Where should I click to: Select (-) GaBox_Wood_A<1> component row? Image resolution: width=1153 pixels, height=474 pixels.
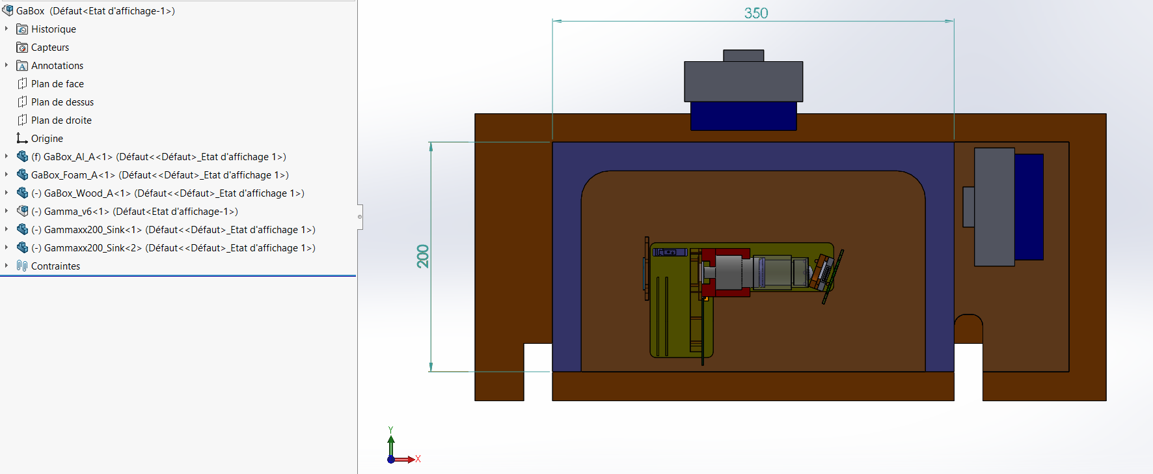tap(168, 193)
